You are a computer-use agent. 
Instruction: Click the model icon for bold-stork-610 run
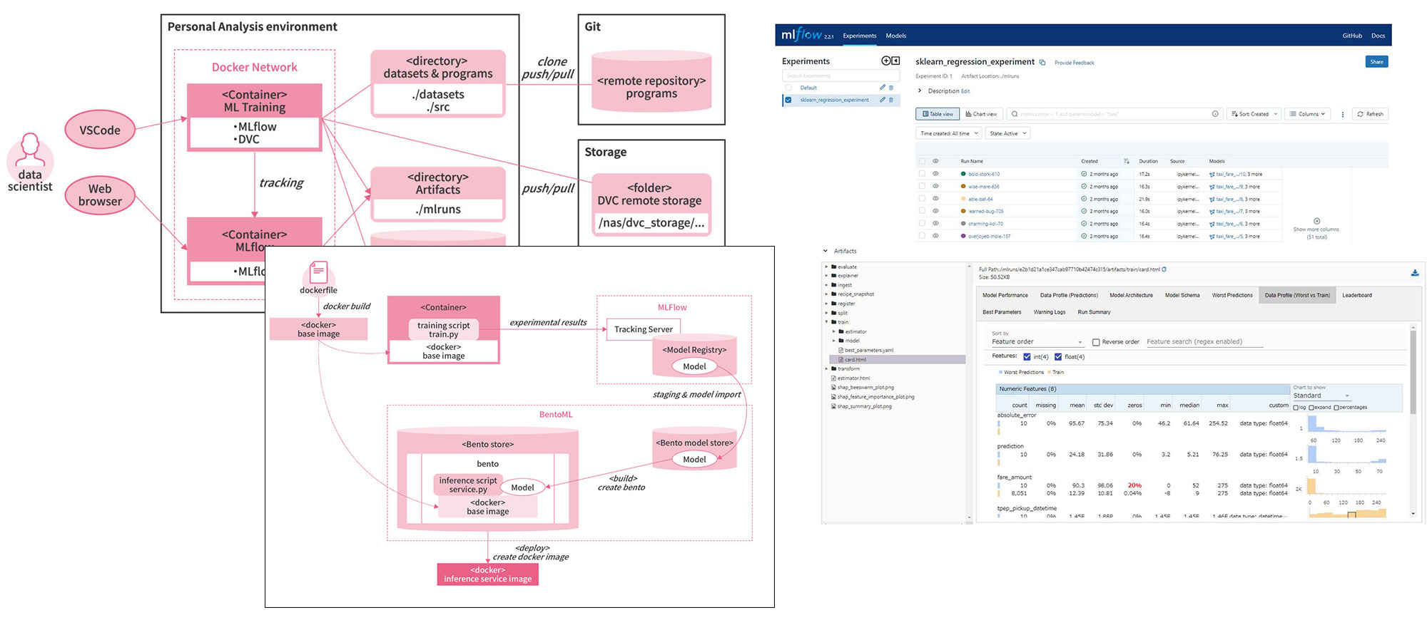[1212, 174]
